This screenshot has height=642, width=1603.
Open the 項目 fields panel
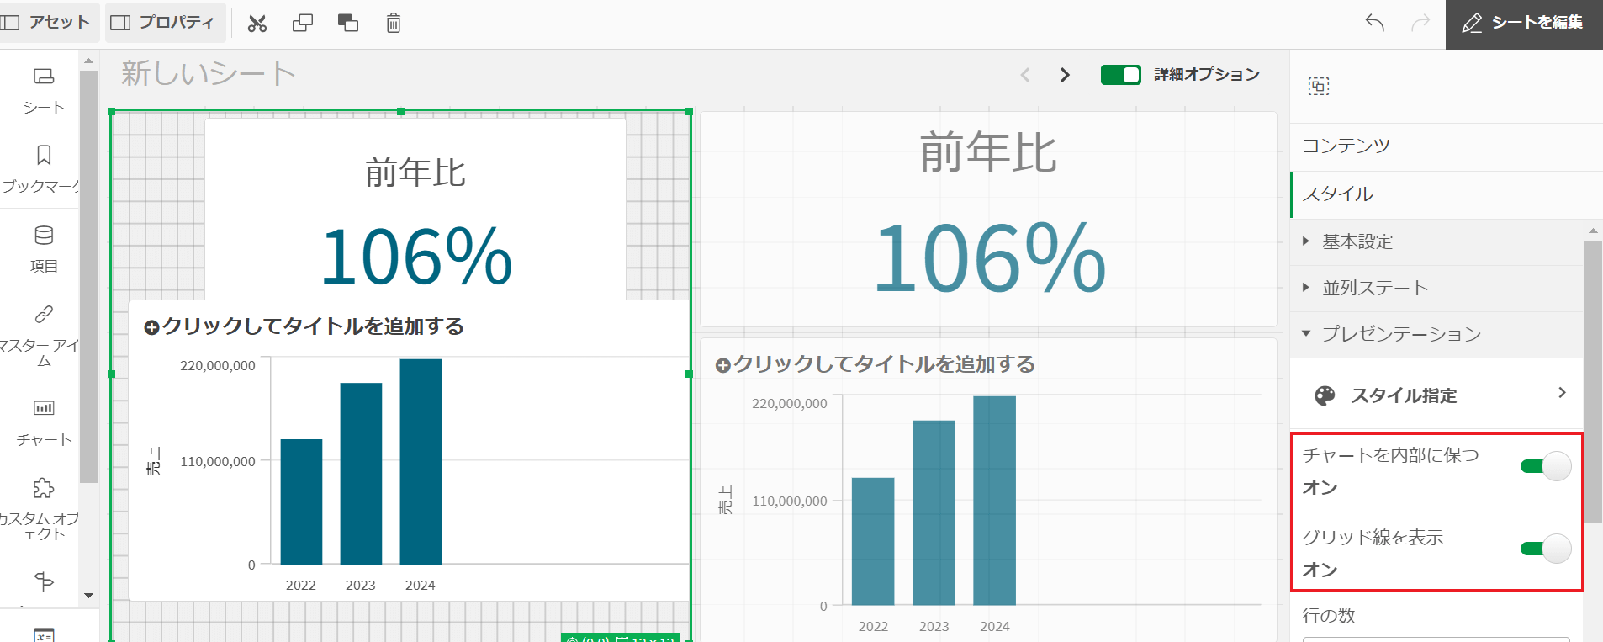click(x=44, y=249)
